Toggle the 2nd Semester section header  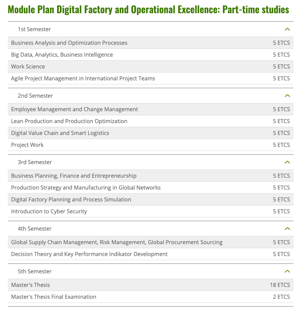(151, 96)
